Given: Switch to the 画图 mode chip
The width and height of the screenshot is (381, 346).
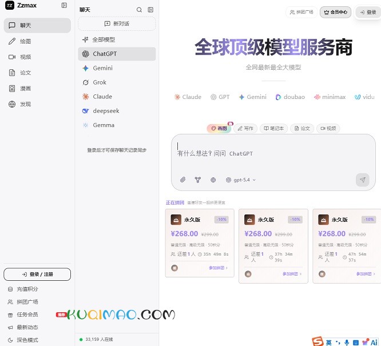Looking at the screenshot, I should 219,128.
